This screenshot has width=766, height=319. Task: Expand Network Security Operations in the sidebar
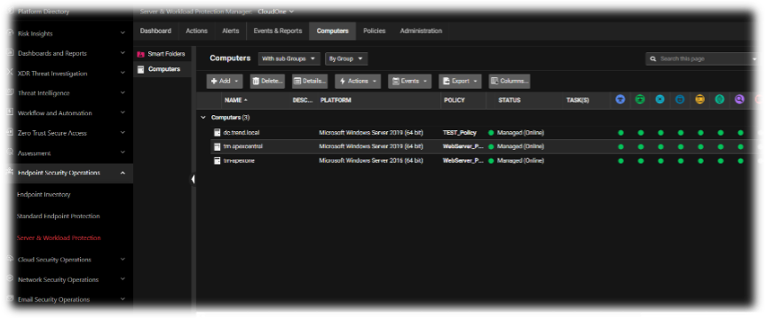[122, 279]
